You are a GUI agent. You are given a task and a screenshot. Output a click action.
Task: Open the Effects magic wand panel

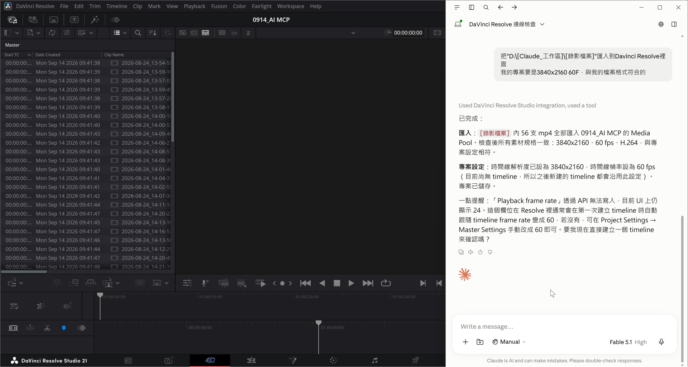(x=95, y=20)
